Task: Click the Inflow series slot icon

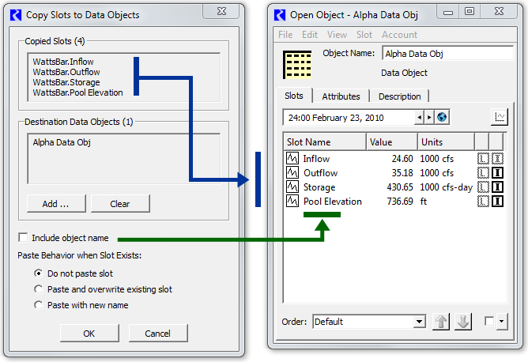Action: click(x=292, y=158)
